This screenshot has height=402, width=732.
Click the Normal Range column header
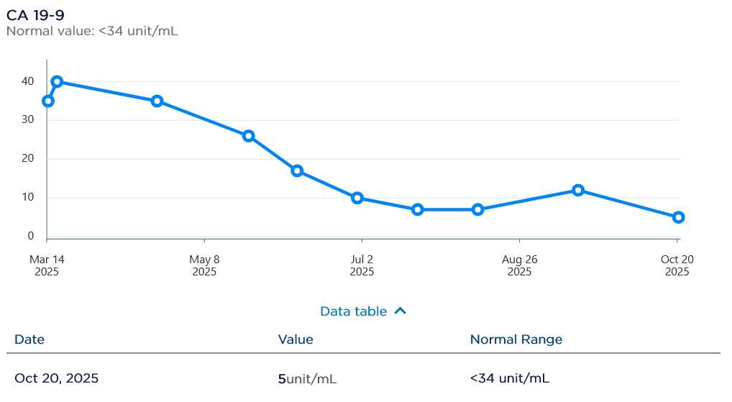pos(516,339)
